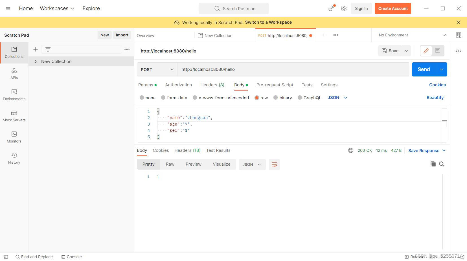
Task: Switch to the Tests tab
Action: 307,85
